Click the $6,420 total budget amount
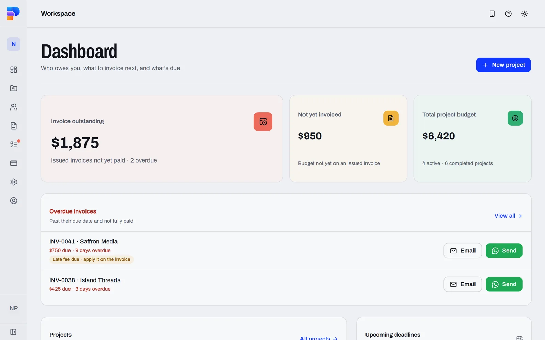545x340 pixels. [x=438, y=136]
